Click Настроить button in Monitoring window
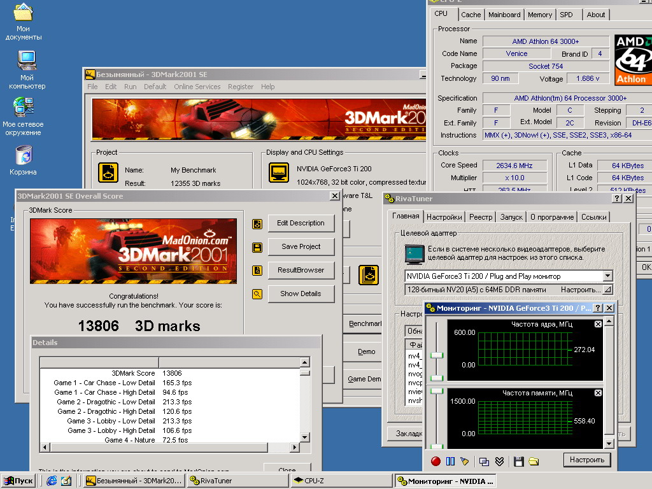Image resolution: width=652 pixels, height=489 pixels. tap(587, 460)
